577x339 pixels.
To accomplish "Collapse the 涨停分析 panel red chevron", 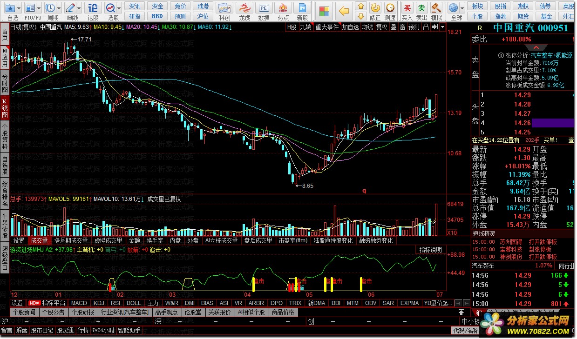I will pos(536,47).
